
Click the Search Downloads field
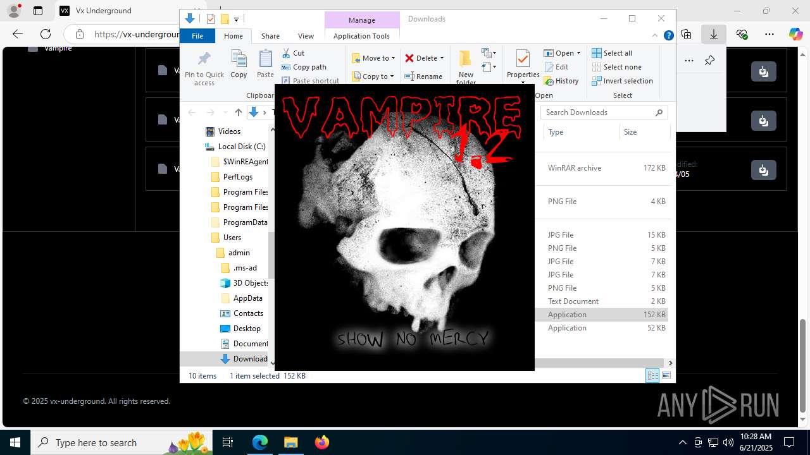tap(604, 112)
